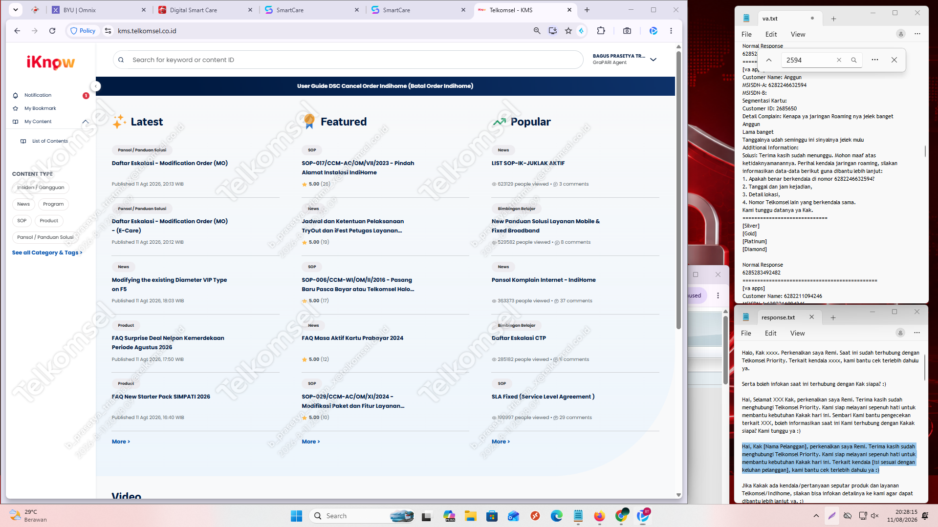Open the browser Extensions puzzle icon
Viewport: 938px width, 527px height.
tap(601, 31)
